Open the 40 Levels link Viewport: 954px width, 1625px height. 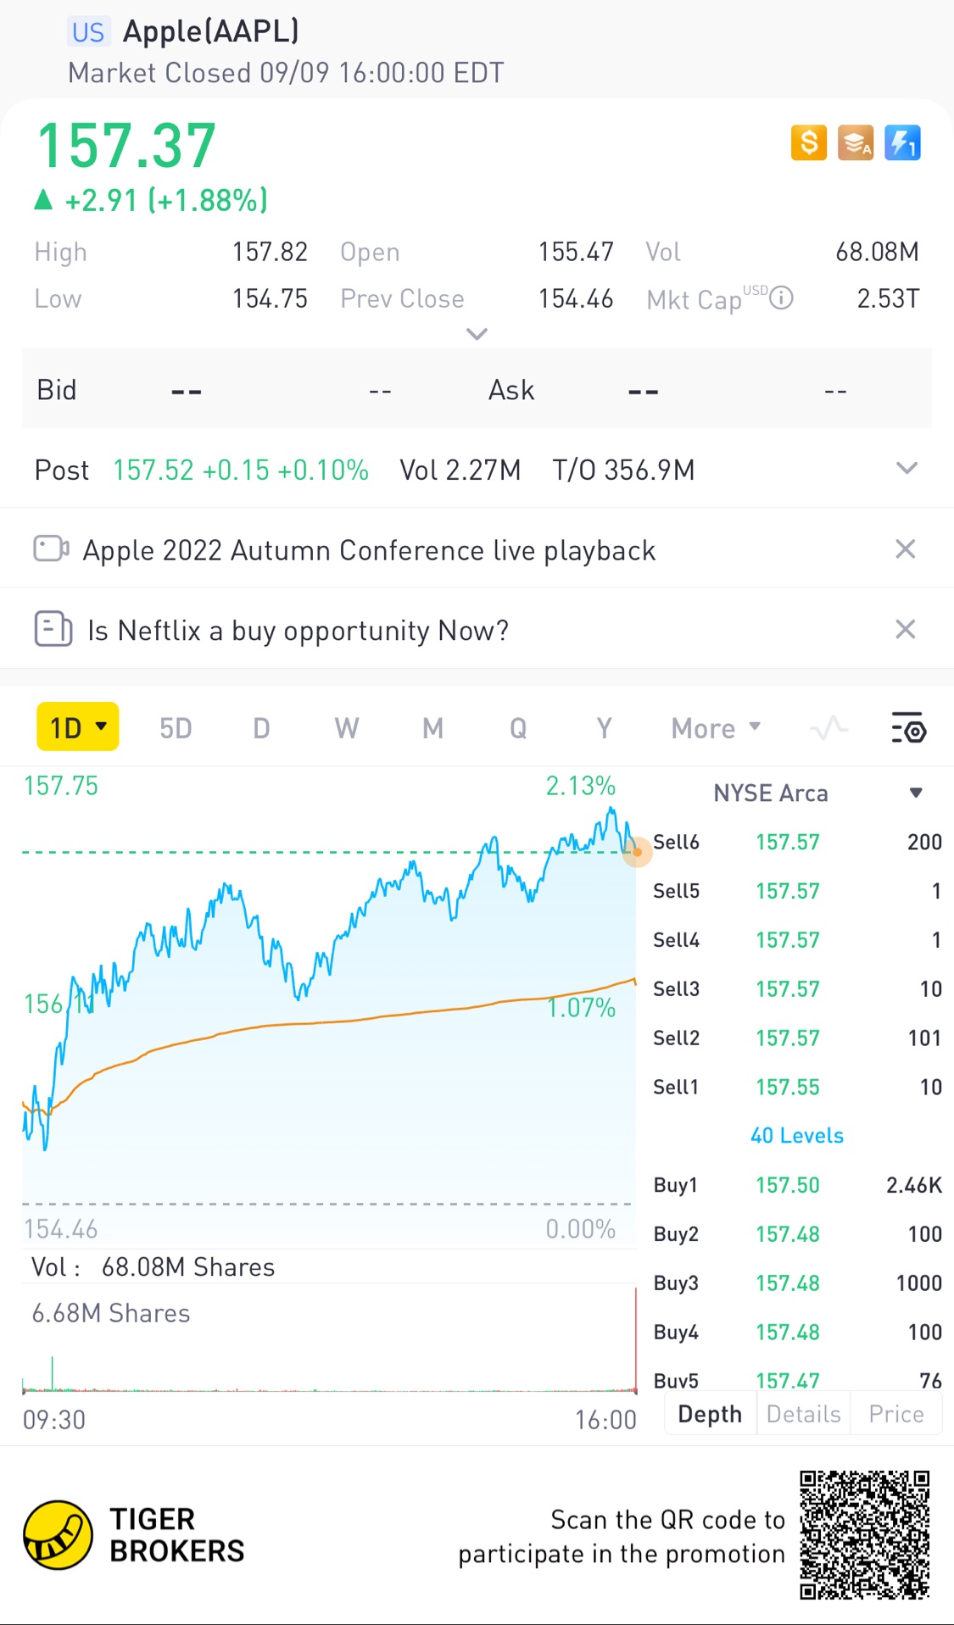[796, 1136]
